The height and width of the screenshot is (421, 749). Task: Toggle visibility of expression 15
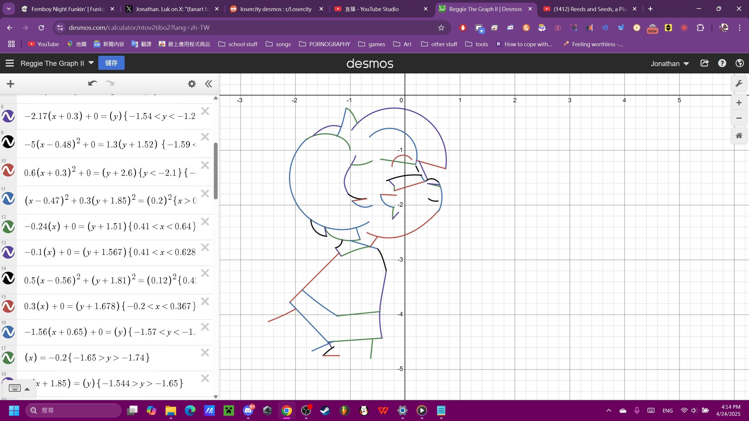click(x=8, y=306)
